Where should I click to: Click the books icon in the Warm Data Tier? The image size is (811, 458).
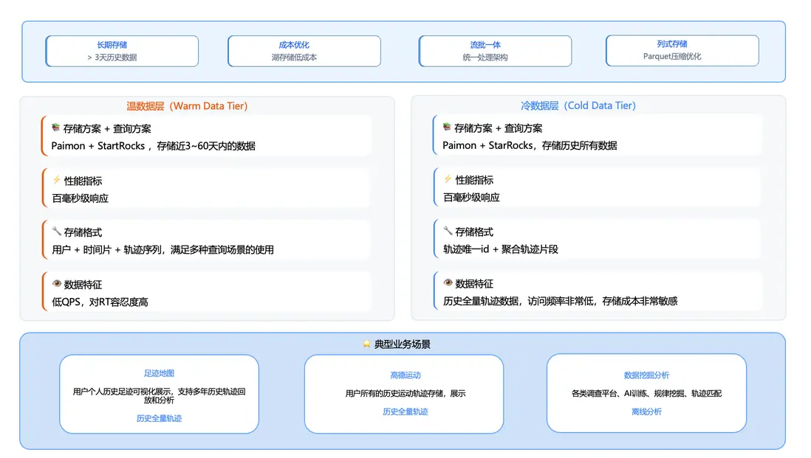[x=56, y=128]
